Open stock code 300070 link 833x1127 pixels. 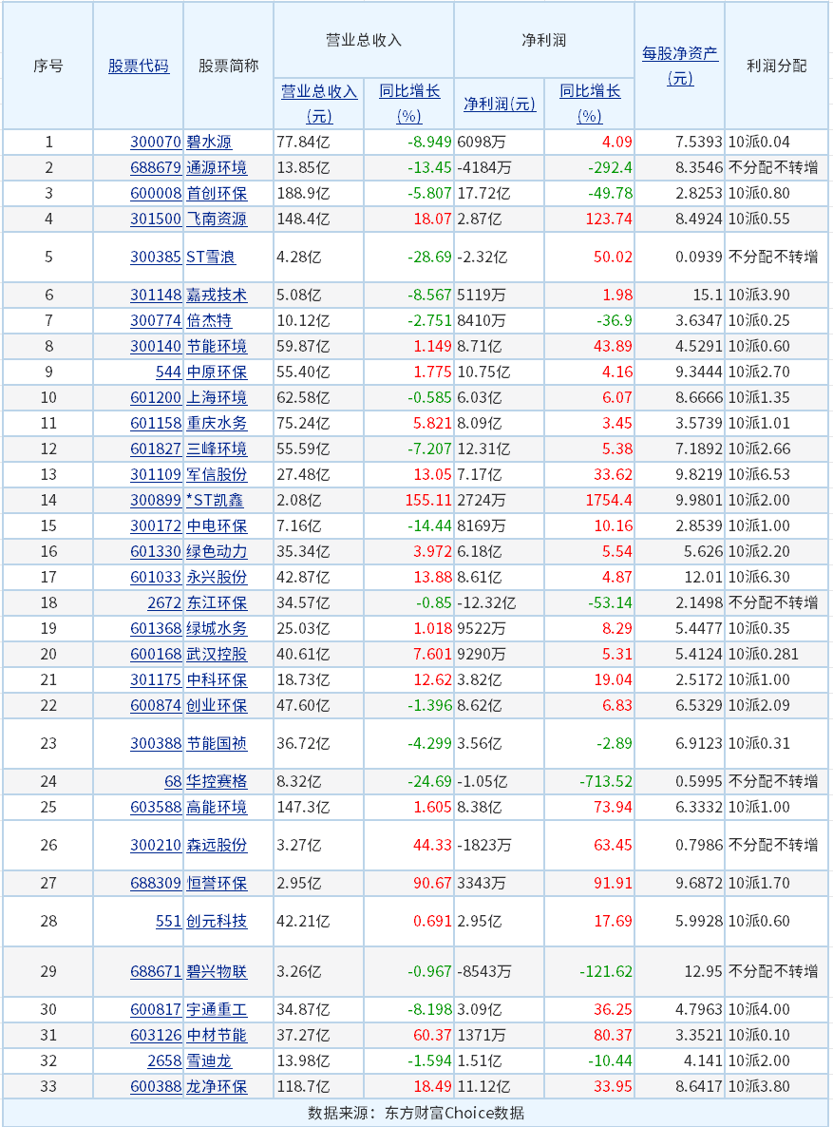[x=155, y=143]
